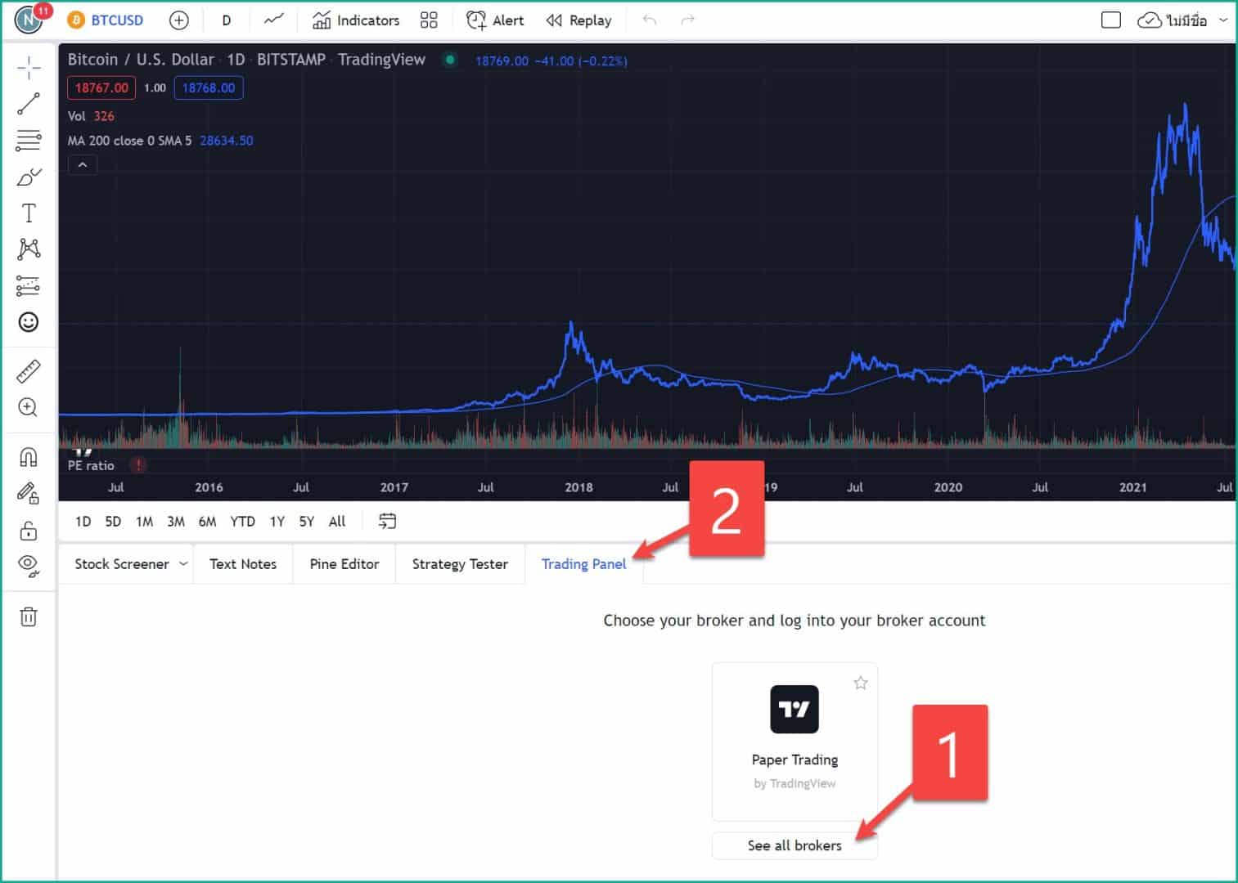Click the PE ratio error warning icon
This screenshot has width=1238, height=883.
click(x=138, y=465)
